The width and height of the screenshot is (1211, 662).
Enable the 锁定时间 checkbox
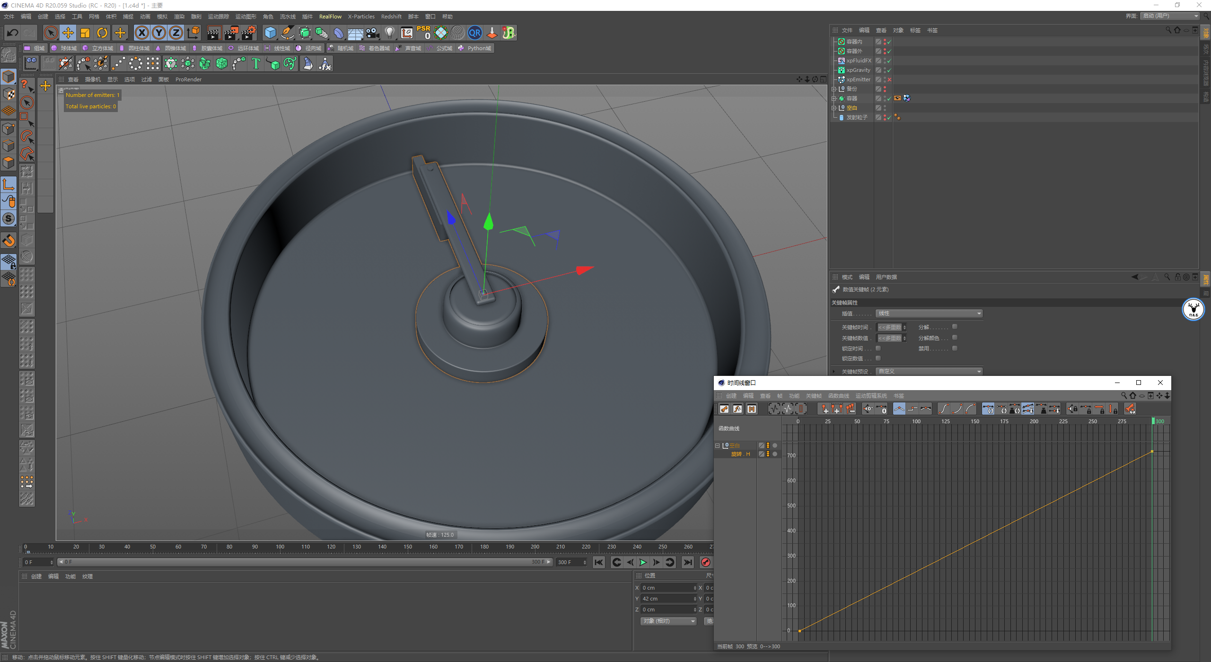pyautogui.click(x=878, y=348)
